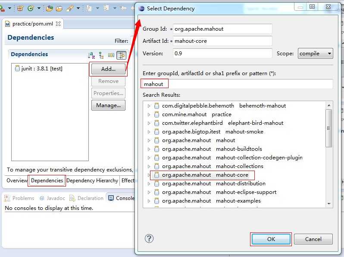Select the practice/pom.xml editor tab
The width and height of the screenshot is (344, 257).
(32, 24)
